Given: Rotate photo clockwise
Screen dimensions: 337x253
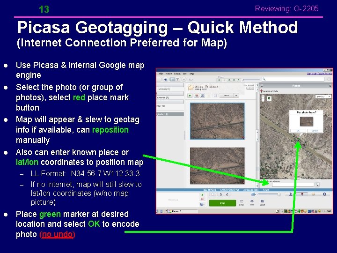Looking at the screenshot, I should click(227, 194).
